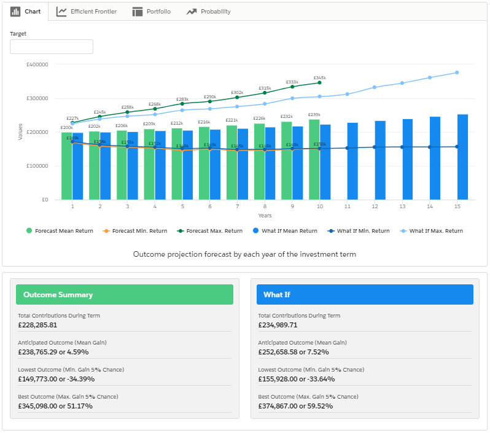The width and height of the screenshot is (490, 433).
Task: Click the year 13 What If mean bar
Action: pos(408,159)
